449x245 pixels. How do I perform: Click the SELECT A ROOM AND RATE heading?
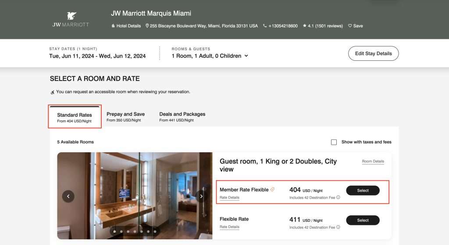pos(95,78)
